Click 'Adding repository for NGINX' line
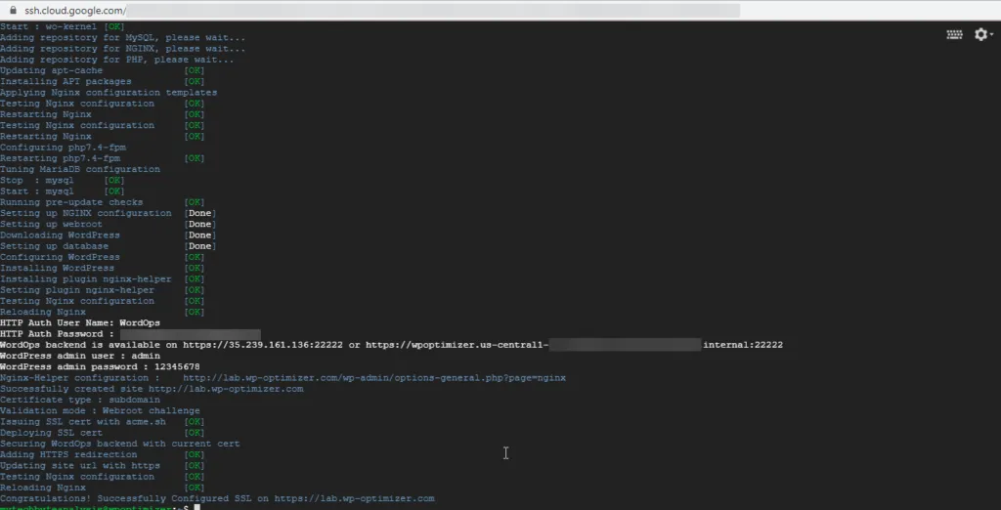1001x510 pixels. click(x=122, y=49)
